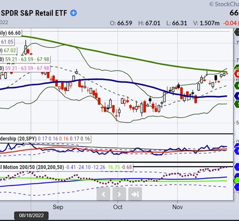This screenshot has width=239, height=221.
Task: Click the Oct label on the date axis
Action: 118,207
